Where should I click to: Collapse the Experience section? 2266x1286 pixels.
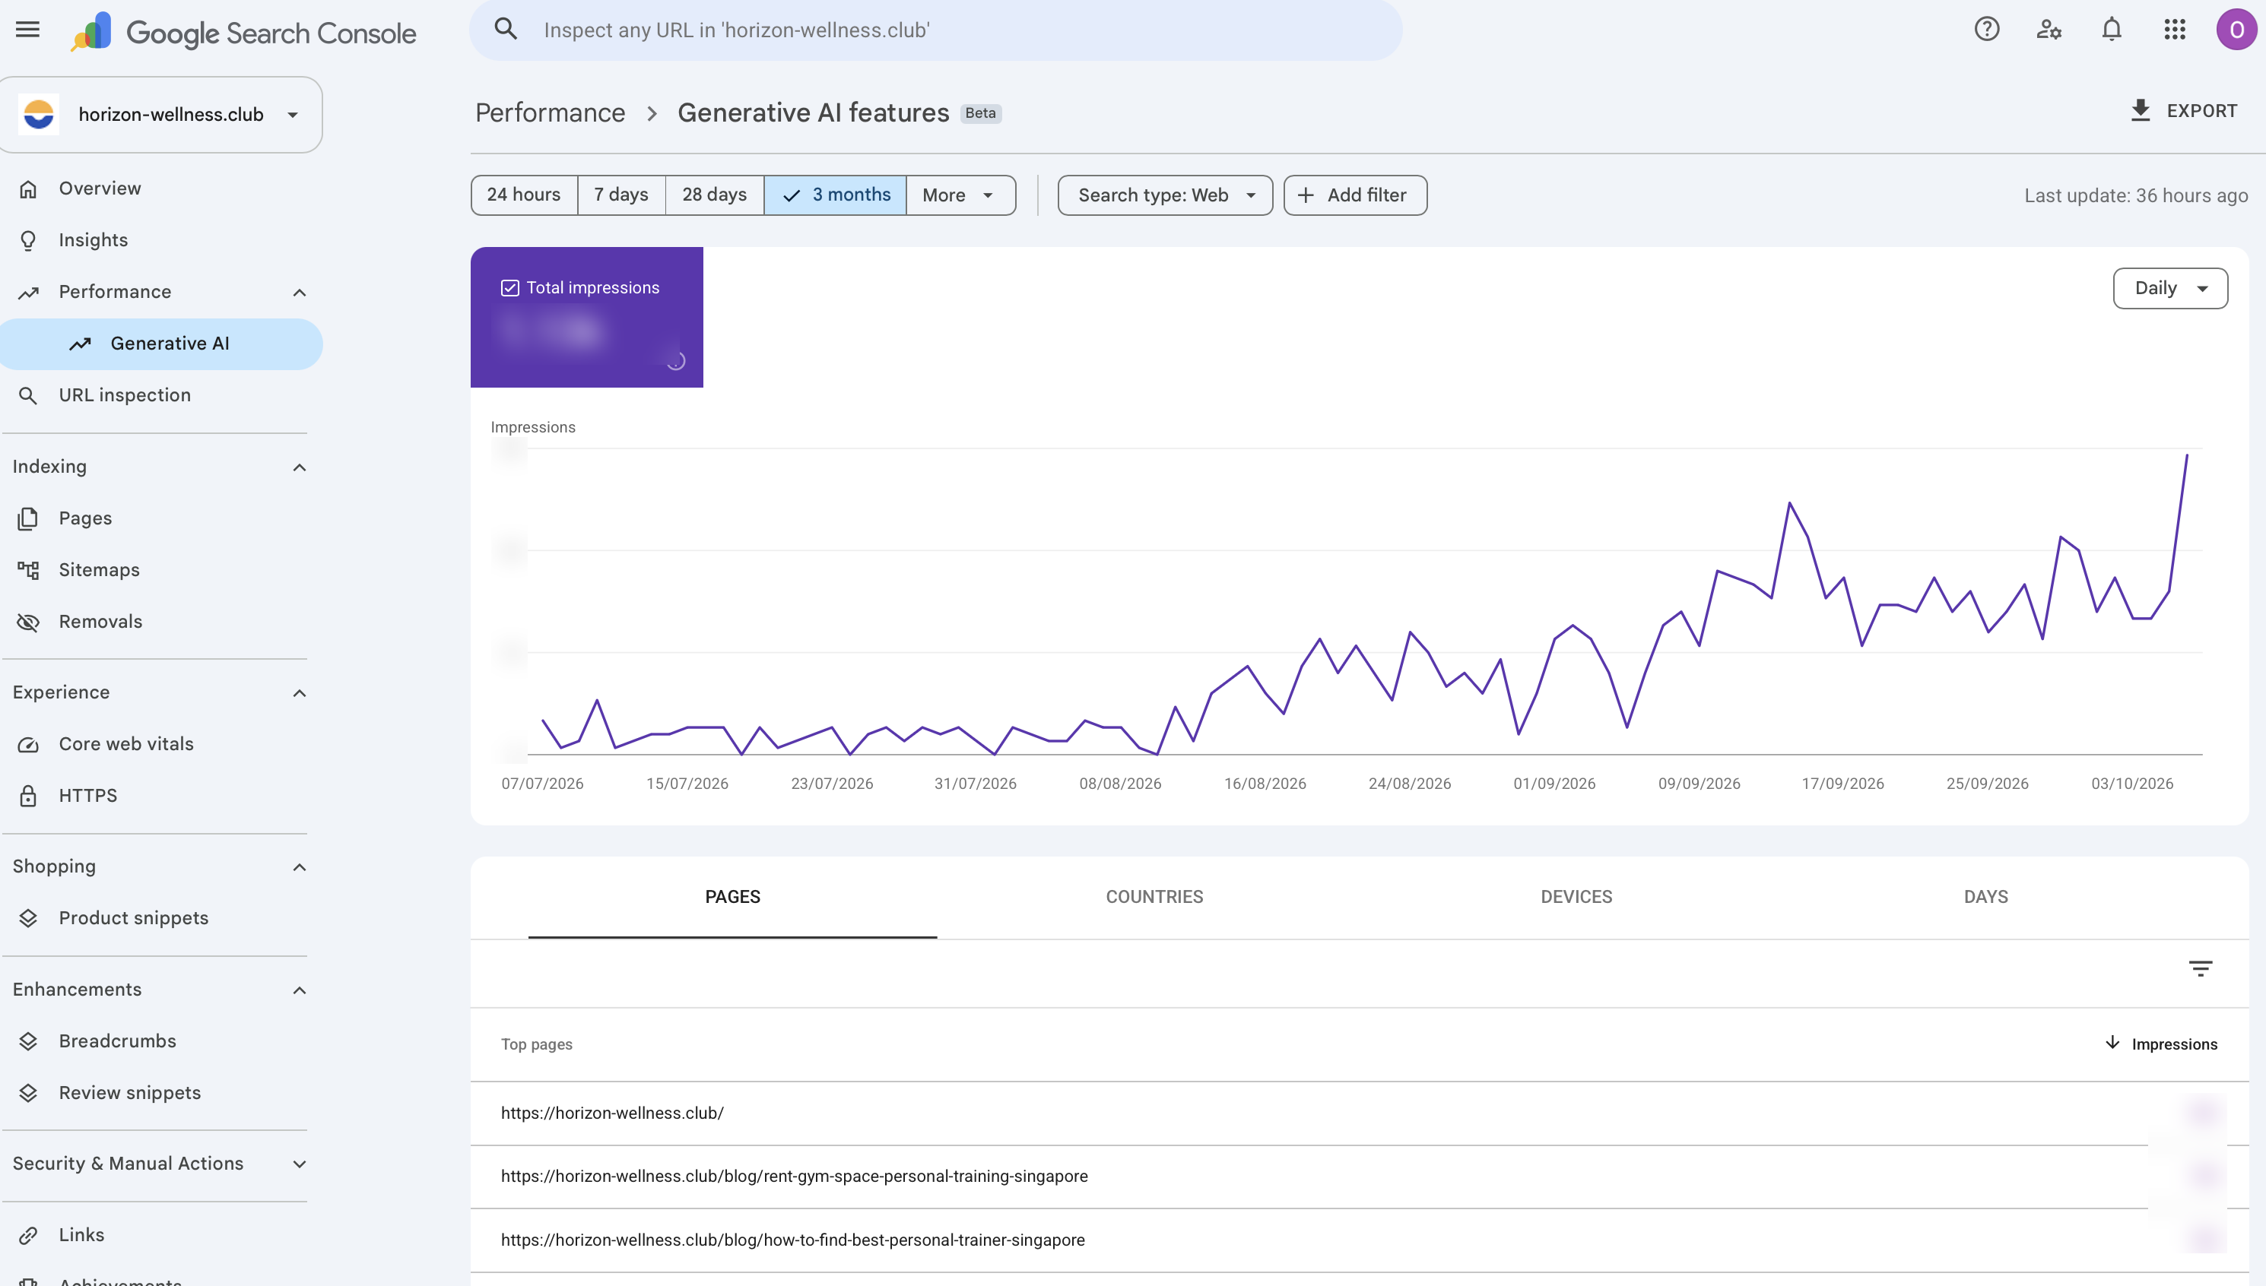tap(300, 693)
